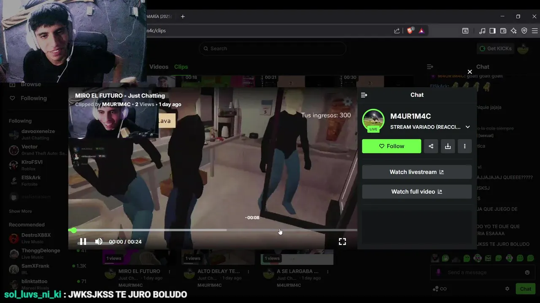
Task: Open the tab search icon
Action: pyautogui.click(x=465, y=31)
